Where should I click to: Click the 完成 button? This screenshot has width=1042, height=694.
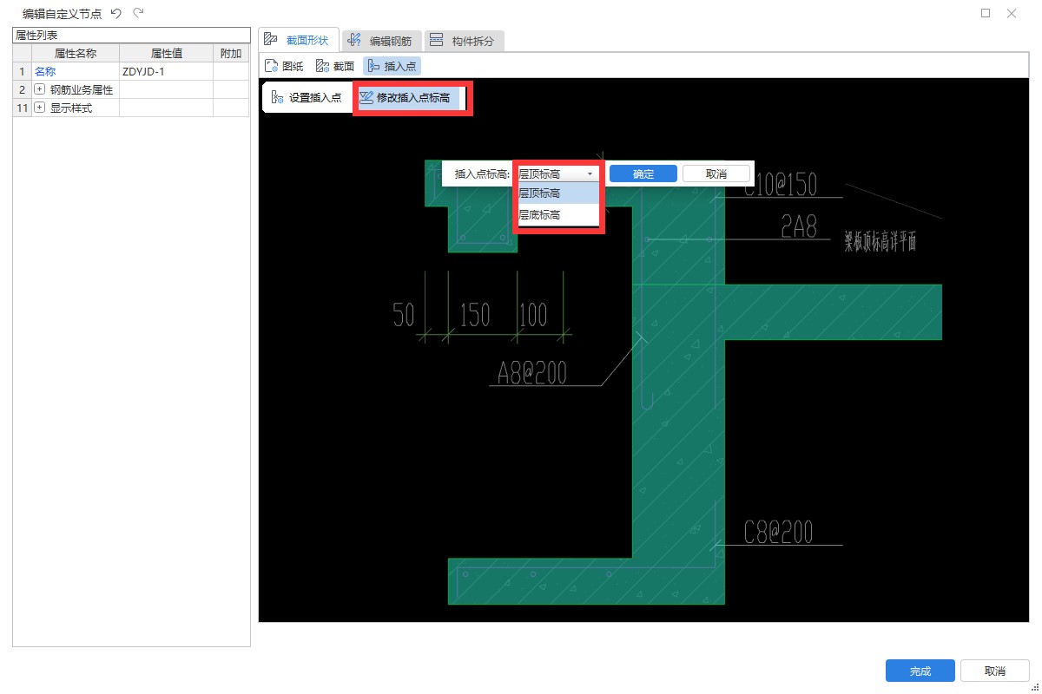(920, 671)
